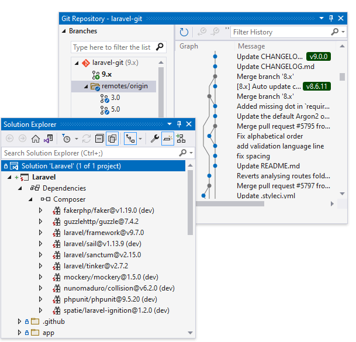The height and width of the screenshot is (342, 356).
Task: Click Composer dependency icon
Action: [46, 199]
